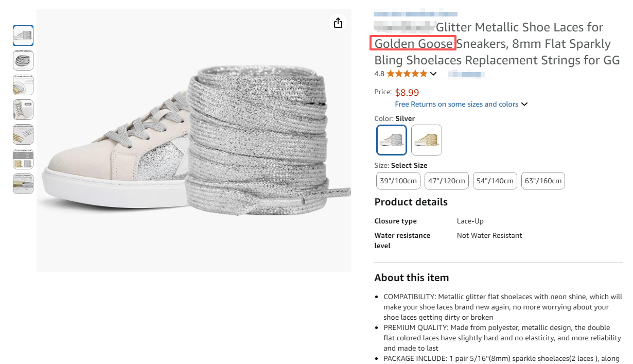The width and height of the screenshot is (633, 364).
Task: Pick the 54"/140cm size option
Action: [495, 181]
